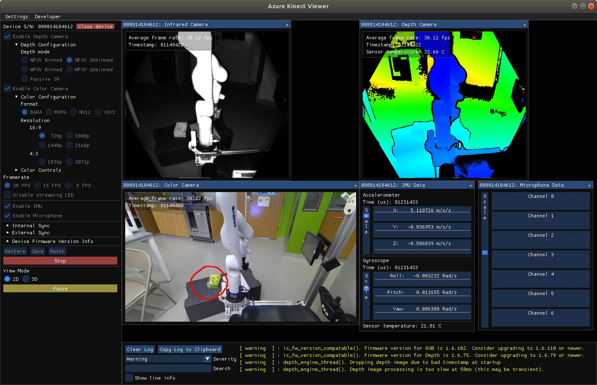
Task: Click the Save button
Action: [x=38, y=251]
